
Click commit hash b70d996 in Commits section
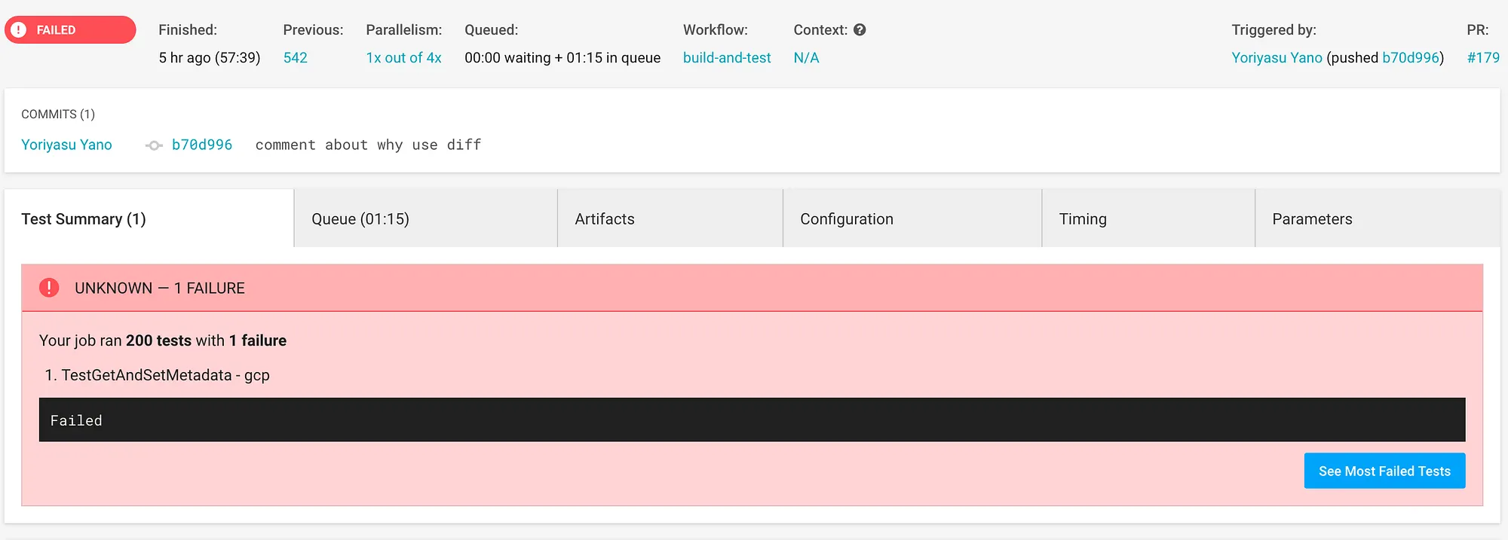pos(202,145)
